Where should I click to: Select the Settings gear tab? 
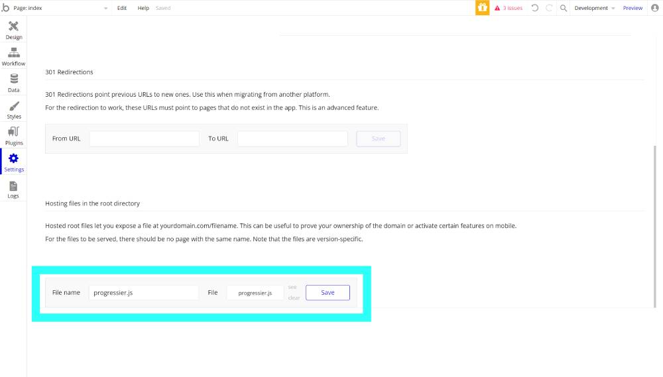click(x=13, y=162)
